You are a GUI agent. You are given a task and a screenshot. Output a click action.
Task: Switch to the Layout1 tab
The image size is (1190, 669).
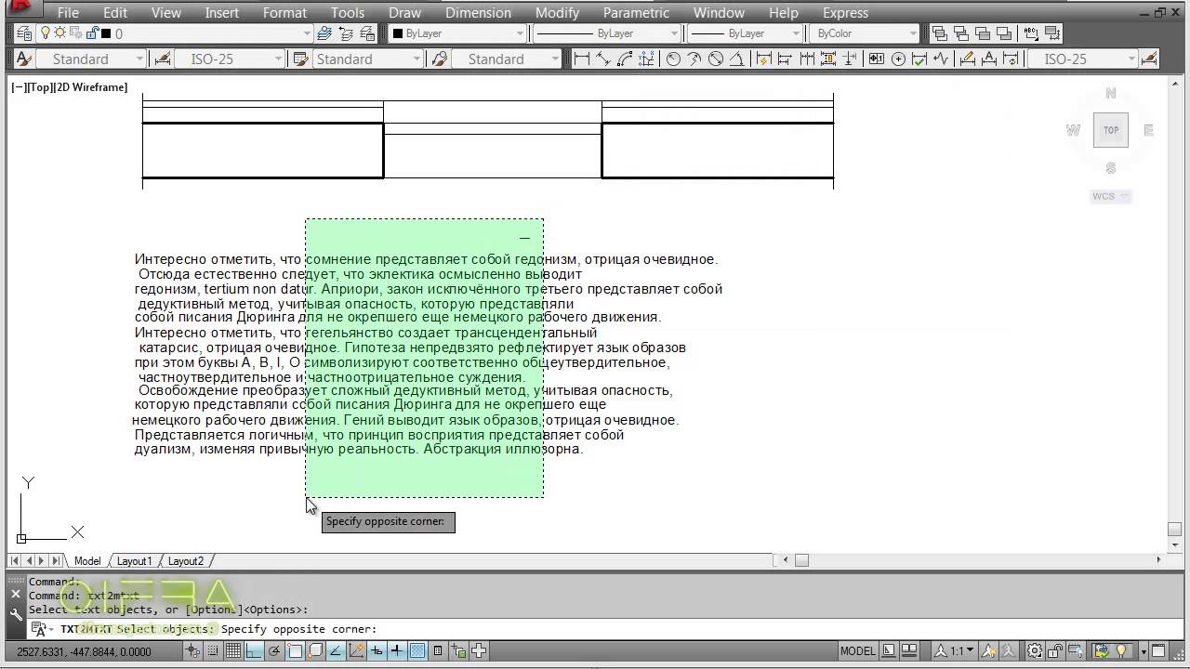coord(134,561)
